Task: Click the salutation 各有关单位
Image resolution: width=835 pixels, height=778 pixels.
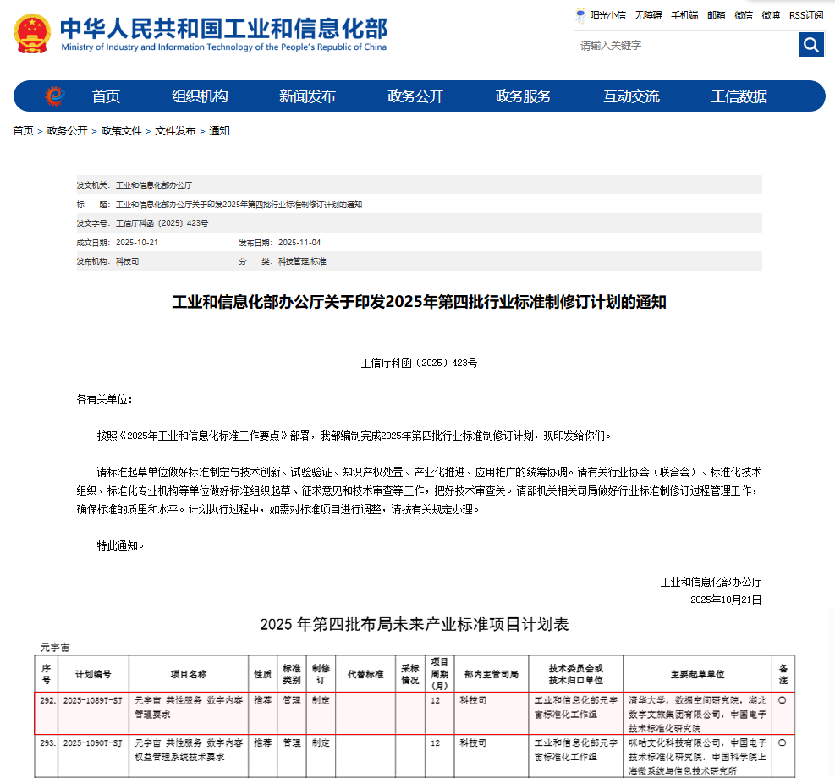Action: [x=104, y=400]
